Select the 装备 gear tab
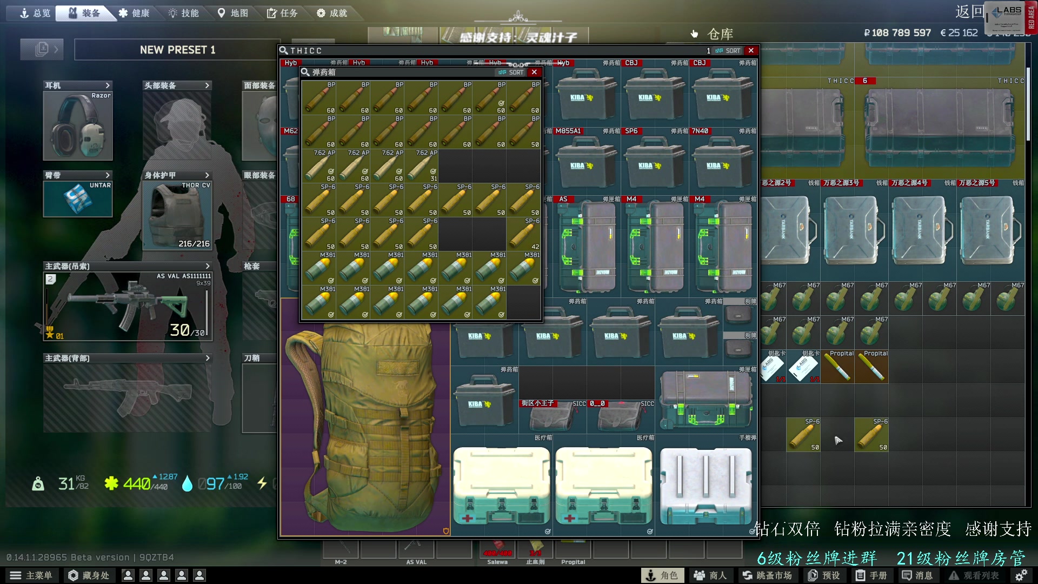Screen dimensions: 1038x584 85,13
